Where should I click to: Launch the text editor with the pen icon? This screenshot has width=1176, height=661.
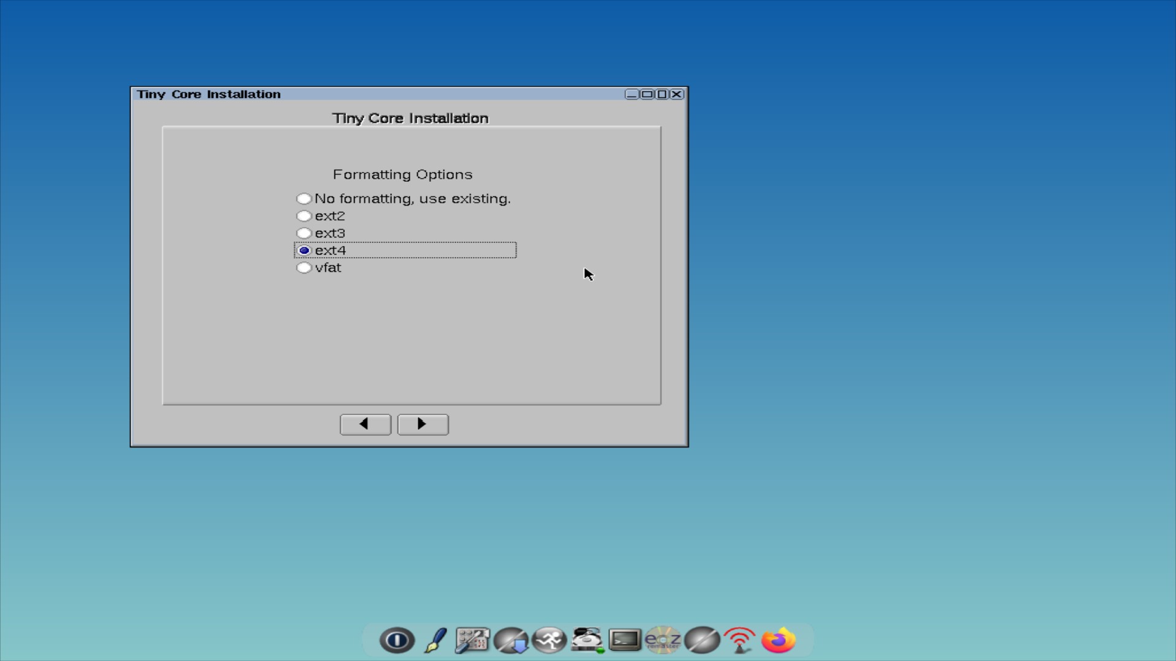pyautogui.click(x=435, y=640)
